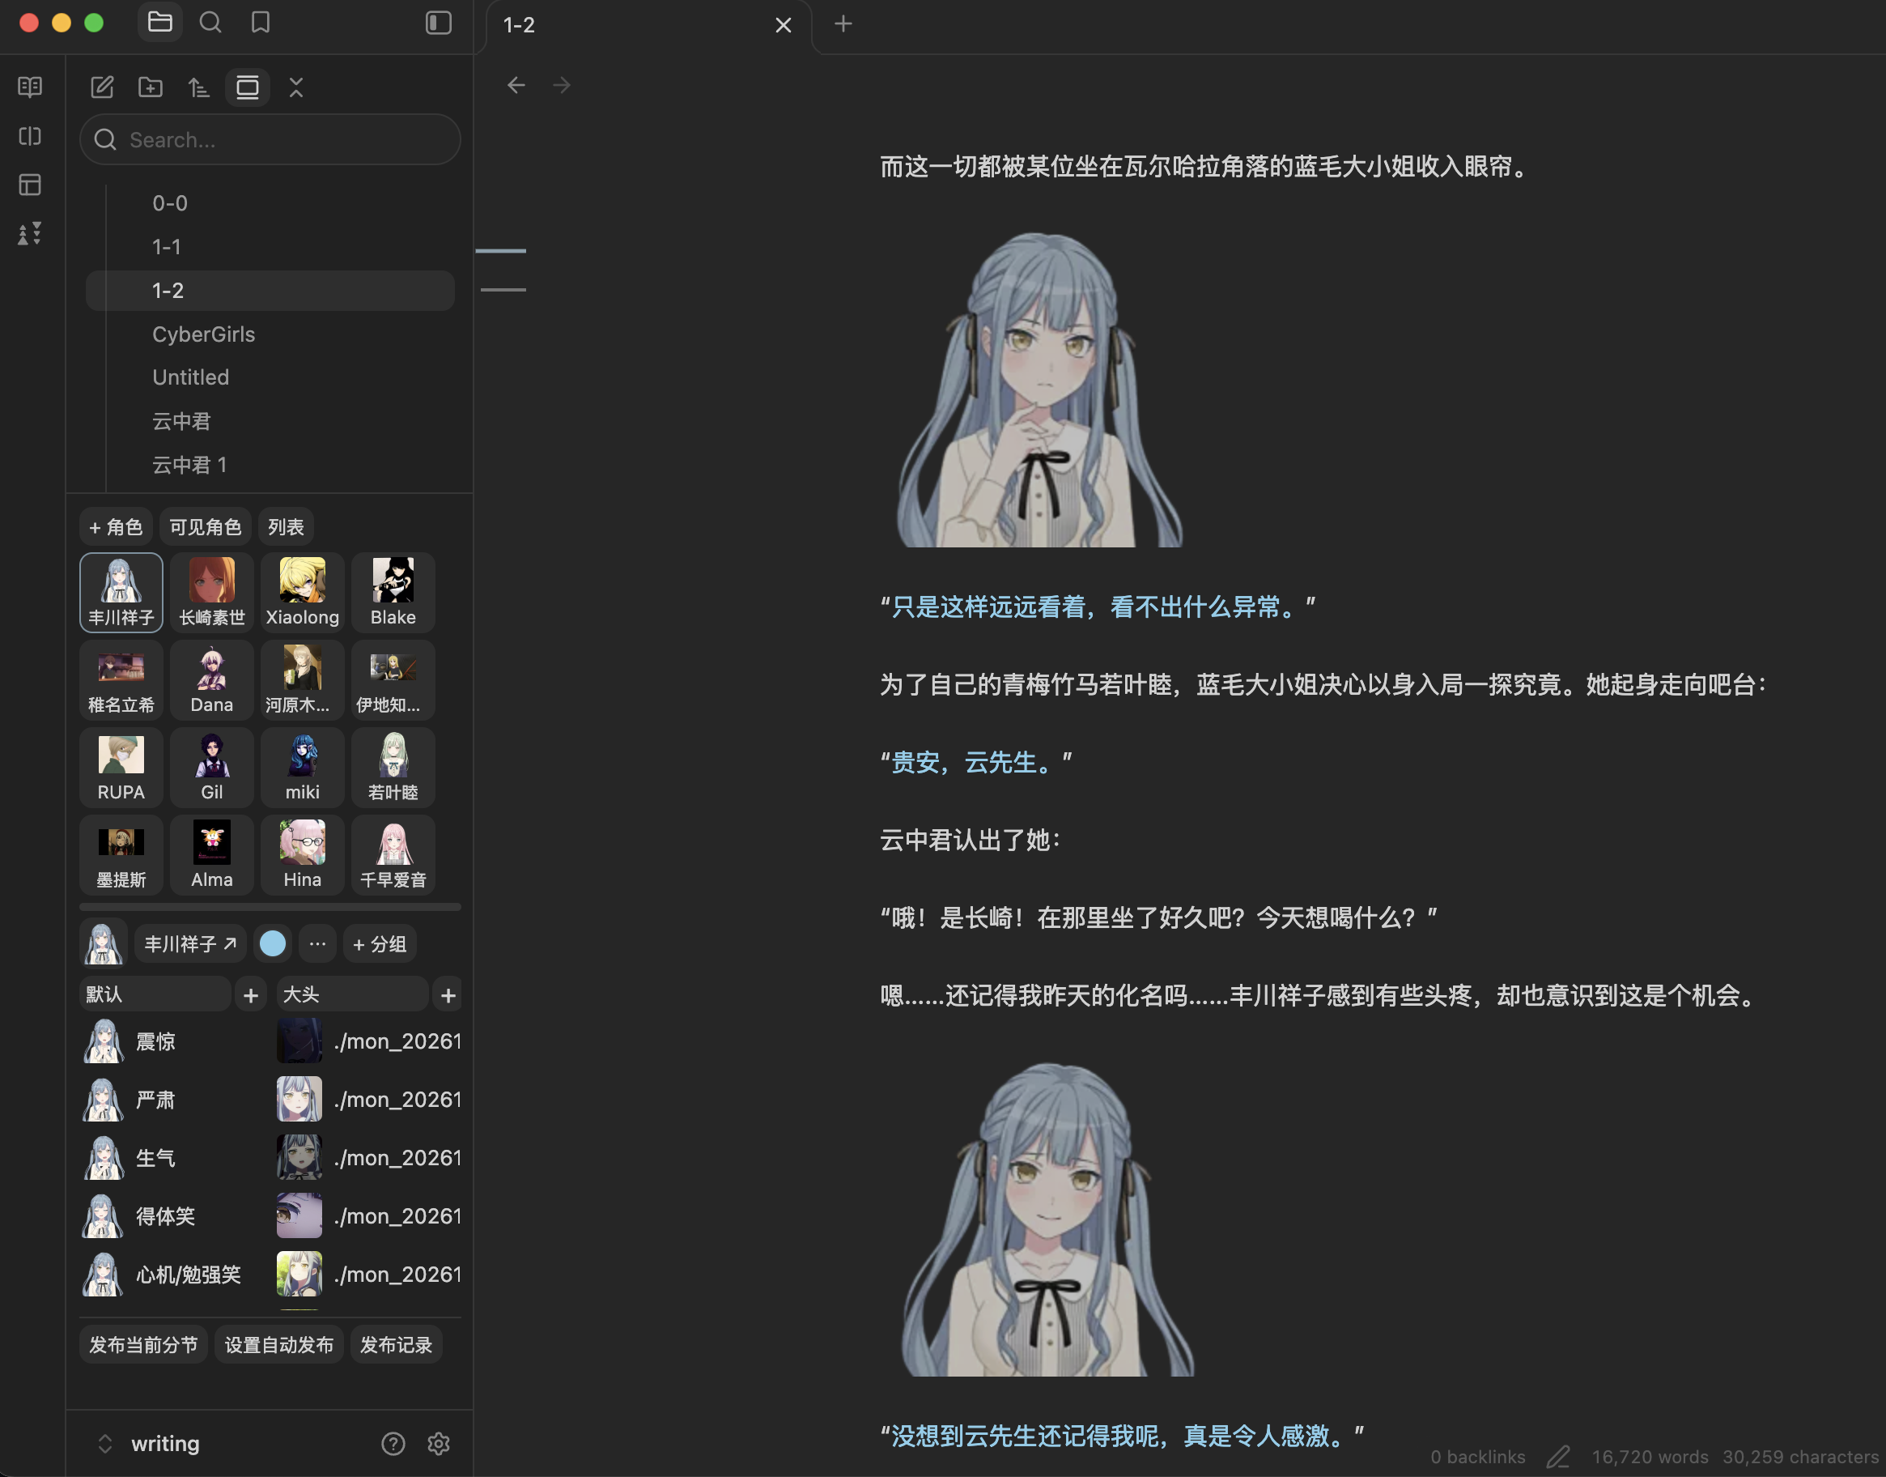1886x1477 pixels.
Task: Focus the Search... input field
Action: (270, 139)
